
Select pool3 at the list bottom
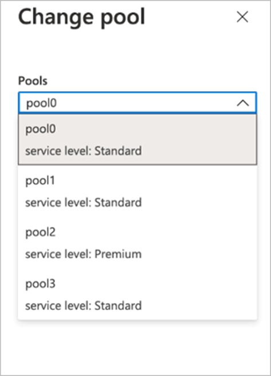138,294
